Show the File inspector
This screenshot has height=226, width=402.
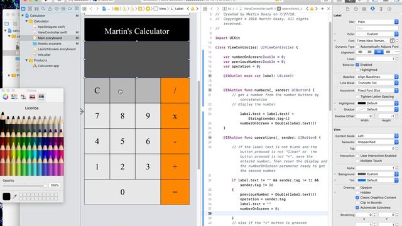point(347,9)
